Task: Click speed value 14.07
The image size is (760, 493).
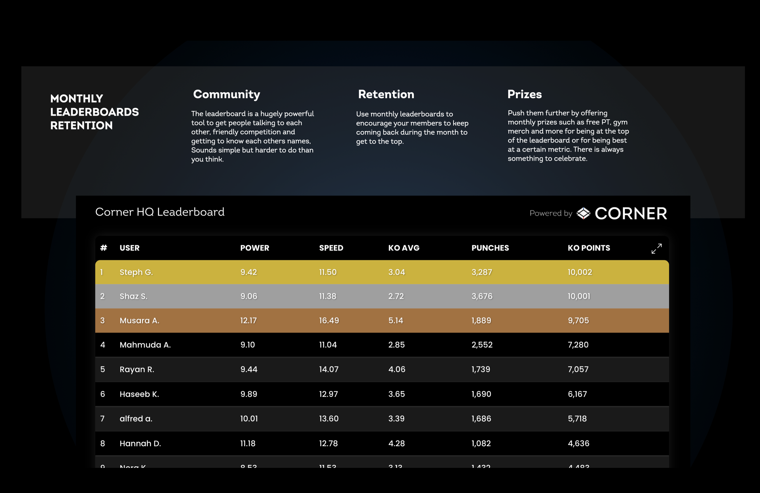Action: point(329,369)
